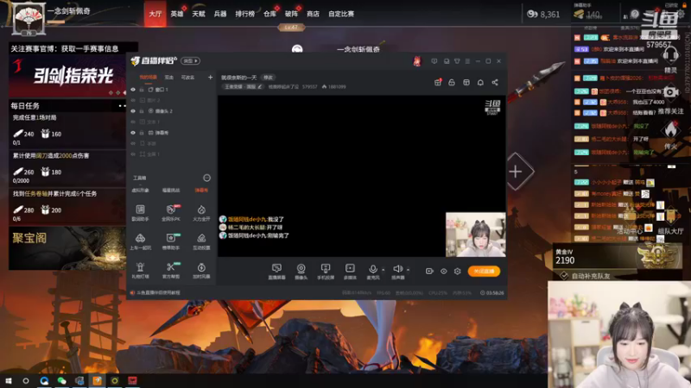The height and width of the screenshot is (388, 691).
Task: Hide the 摄像头 2 source
Action: coord(133,111)
